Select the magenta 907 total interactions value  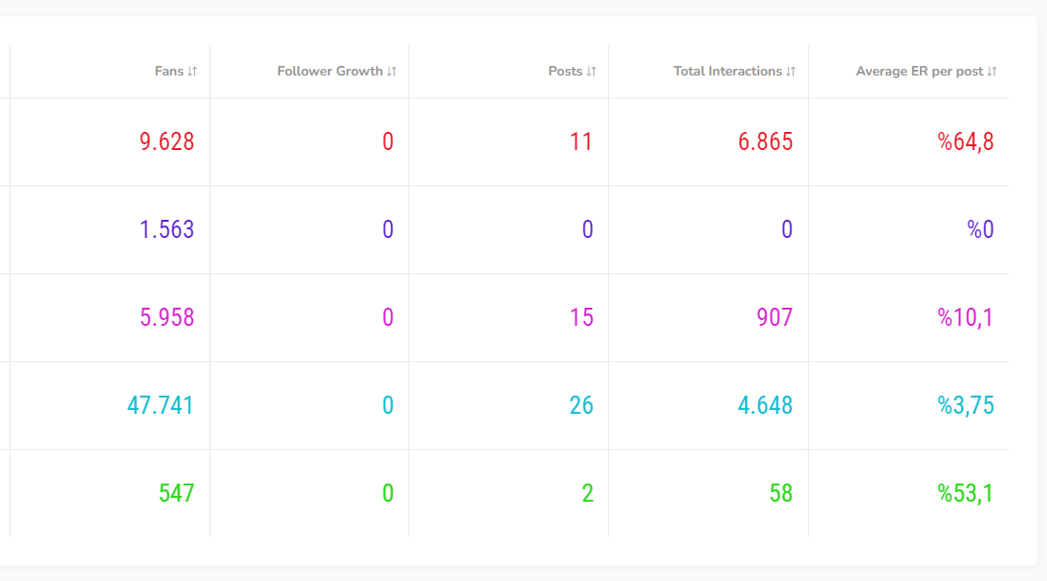pos(774,318)
